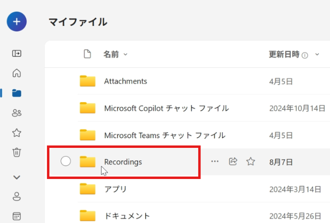Open the Recycle bin in sidebar

point(17,152)
